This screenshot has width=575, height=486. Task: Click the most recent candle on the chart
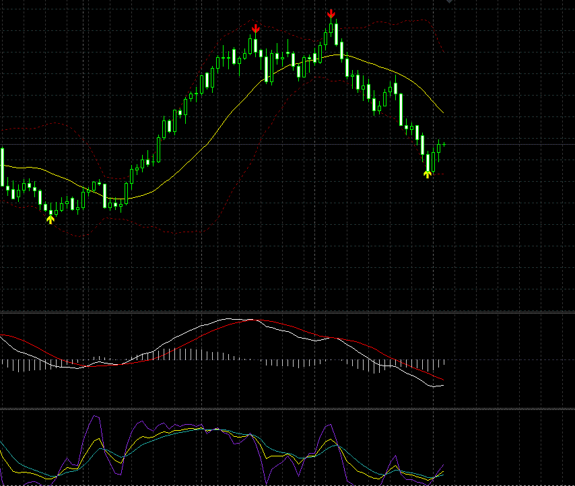click(x=444, y=145)
